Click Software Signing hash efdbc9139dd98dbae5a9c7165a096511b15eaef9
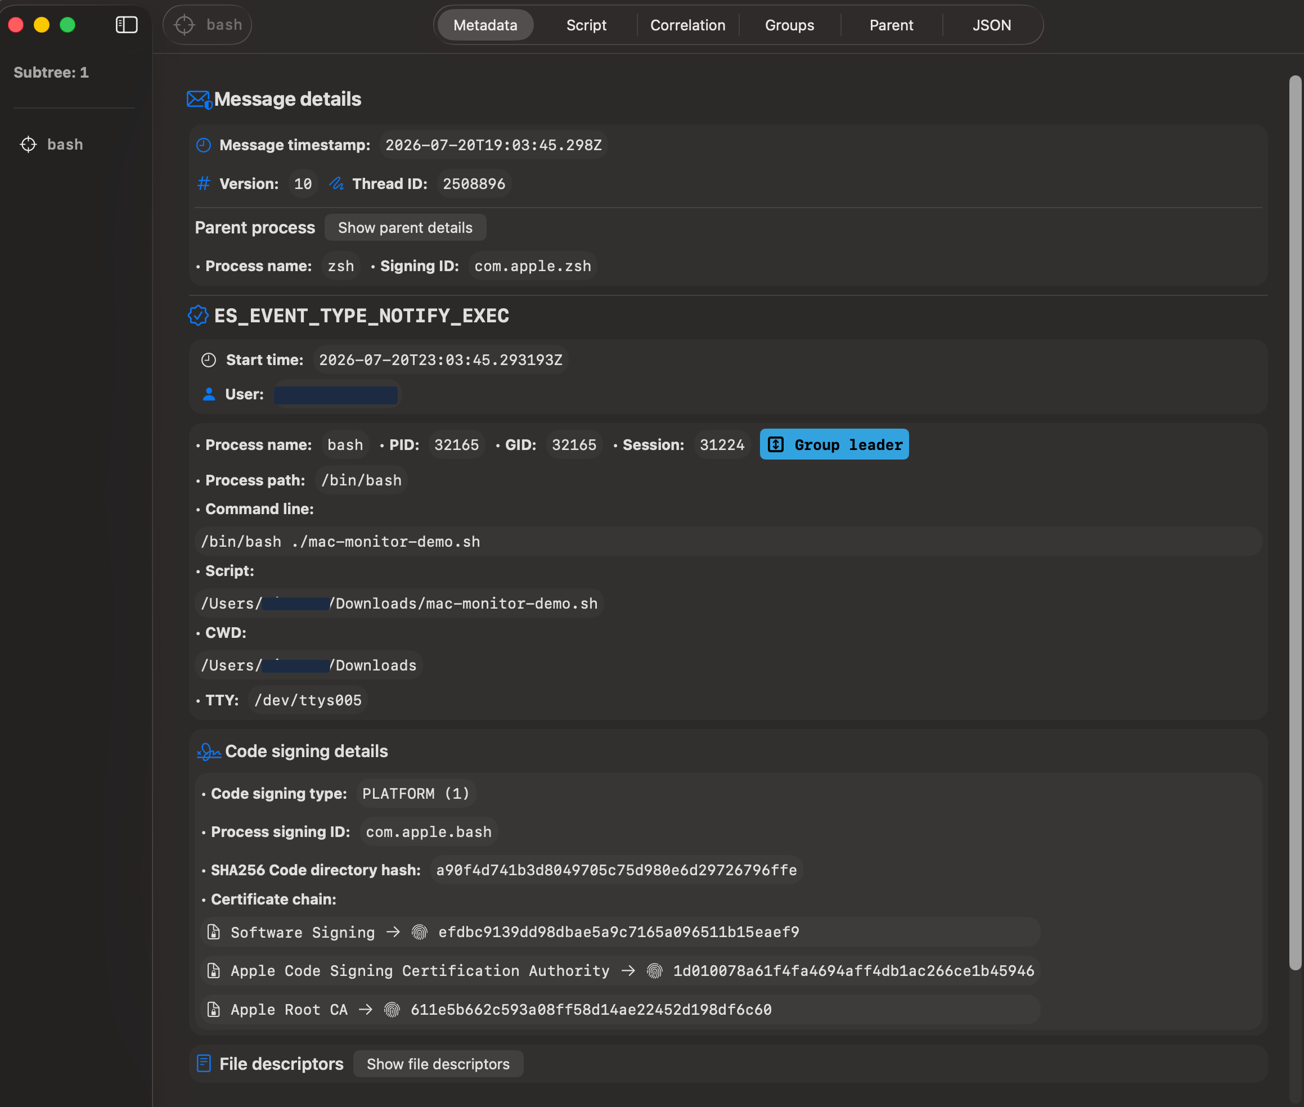 pos(619,932)
